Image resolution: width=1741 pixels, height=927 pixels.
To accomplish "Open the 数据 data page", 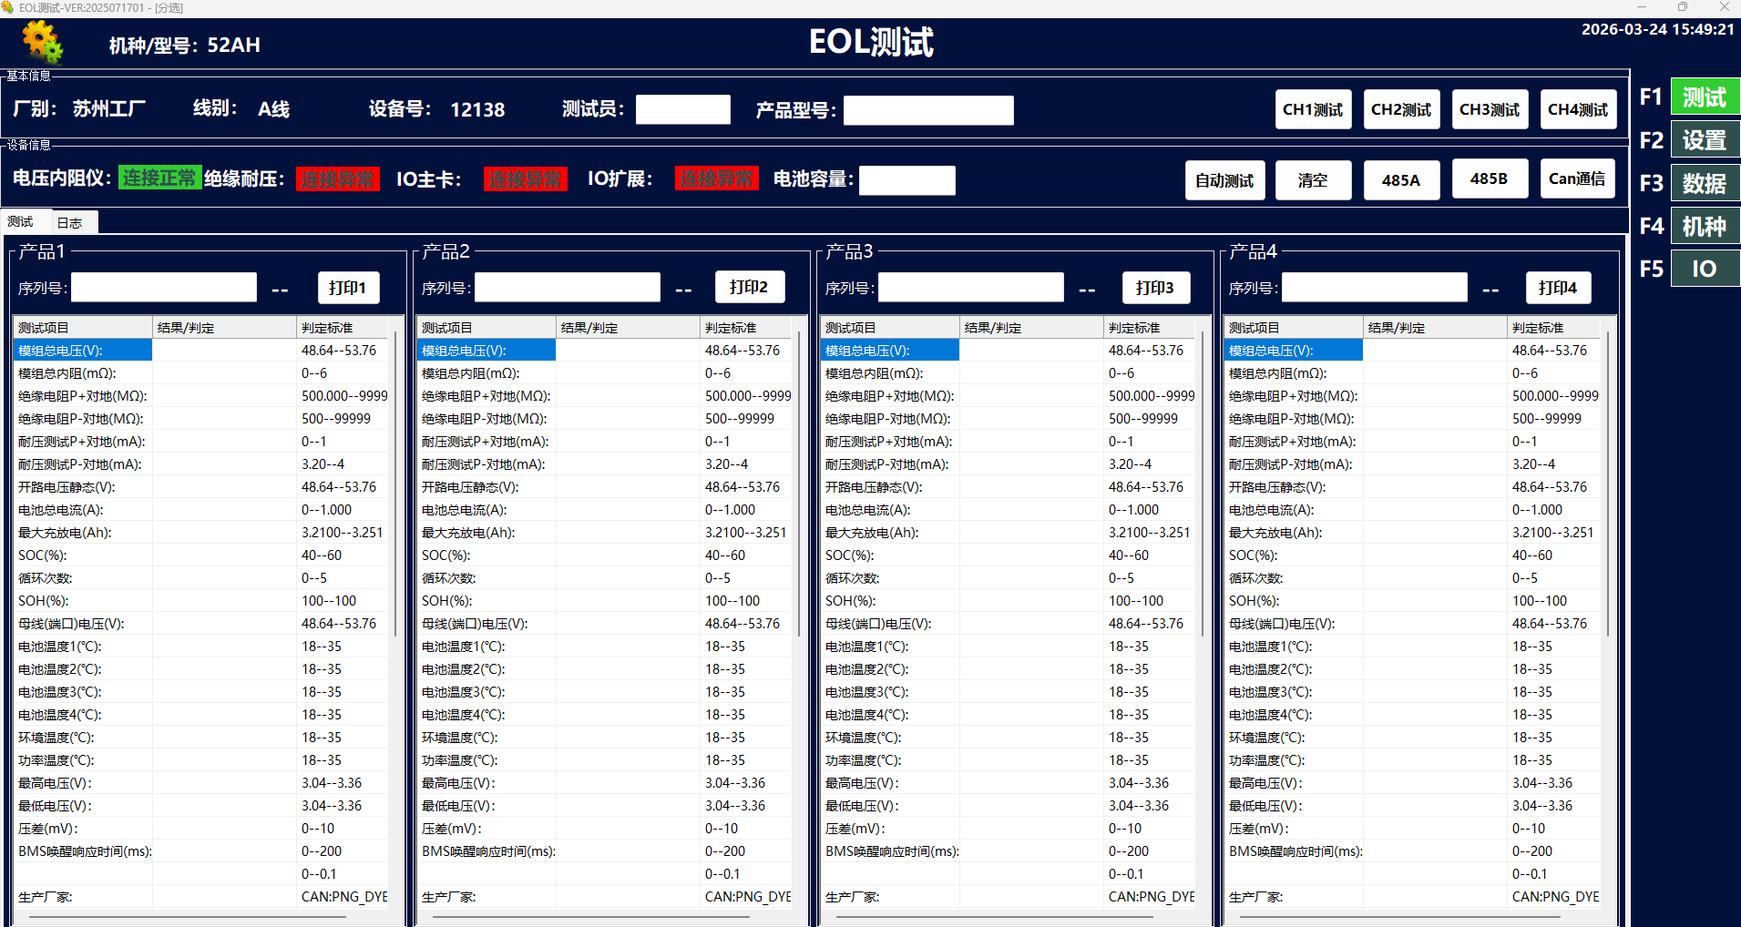I will click(x=1704, y=183).
